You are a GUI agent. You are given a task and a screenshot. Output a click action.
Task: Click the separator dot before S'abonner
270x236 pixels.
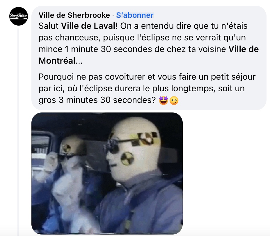[x=113, y=16]
